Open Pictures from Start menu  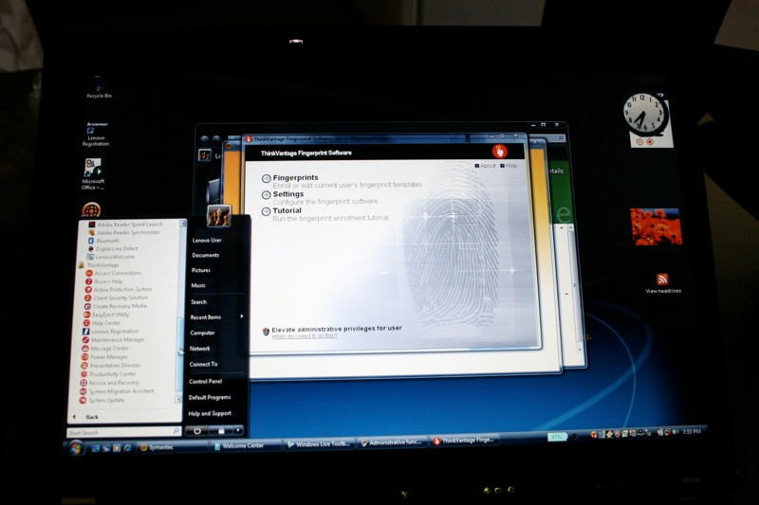pyautogui.click(x=200, y=270)
